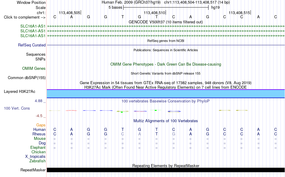Select the X_tropicalis alignment row label
Screen dimensions: 285x177
pos(35,157)
